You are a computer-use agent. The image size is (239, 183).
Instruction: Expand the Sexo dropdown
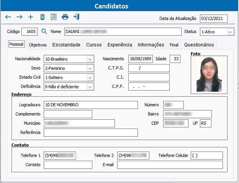(x=90, y=68)
